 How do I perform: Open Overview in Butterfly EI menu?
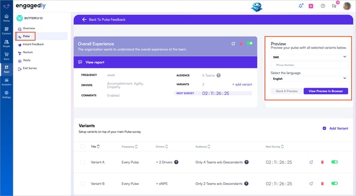pos(29,28)
